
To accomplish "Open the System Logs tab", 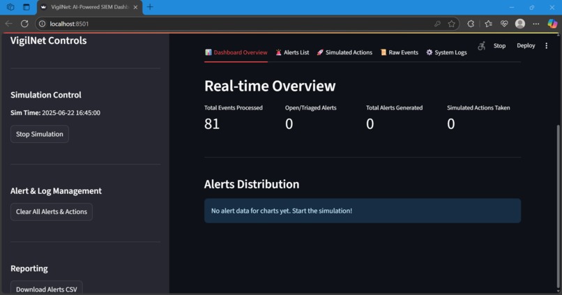I will coord(446,52).
